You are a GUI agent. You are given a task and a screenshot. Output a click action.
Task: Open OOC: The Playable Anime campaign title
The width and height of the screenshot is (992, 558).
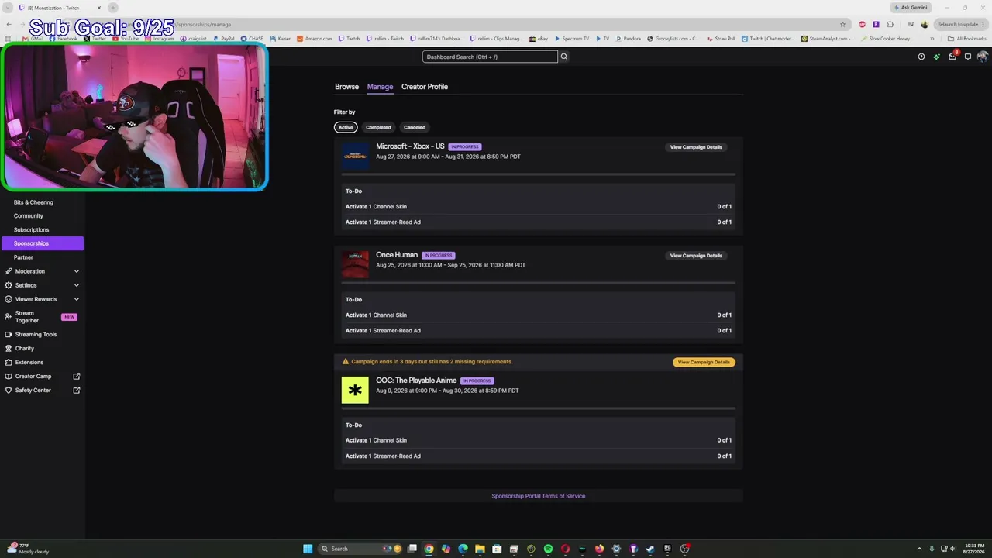[416, 381]
